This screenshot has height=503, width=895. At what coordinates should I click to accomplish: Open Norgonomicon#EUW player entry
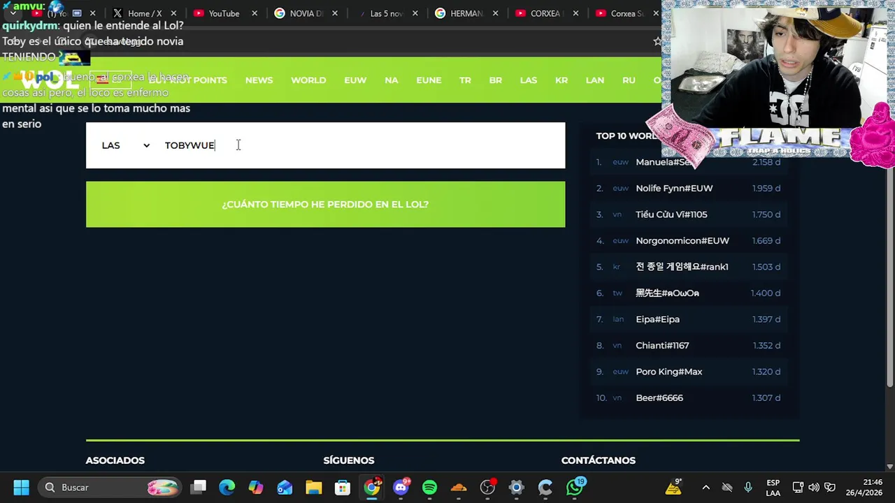[x=688, y=240]
